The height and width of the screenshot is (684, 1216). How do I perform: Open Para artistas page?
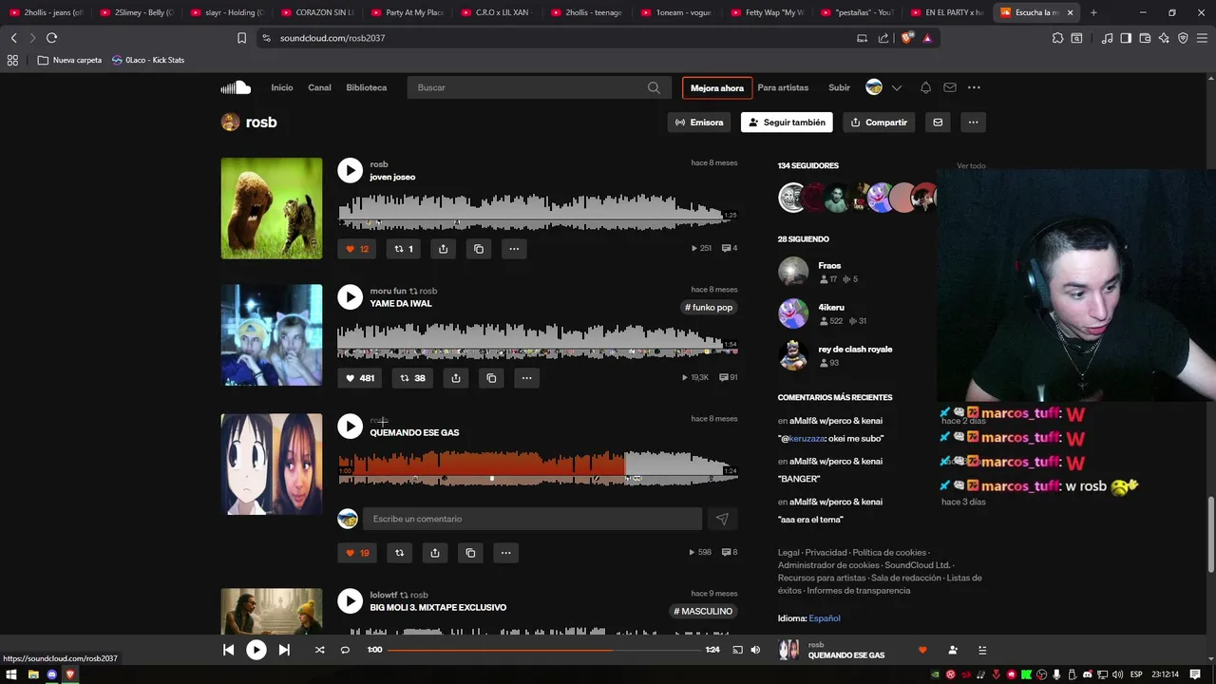(783, 87)
